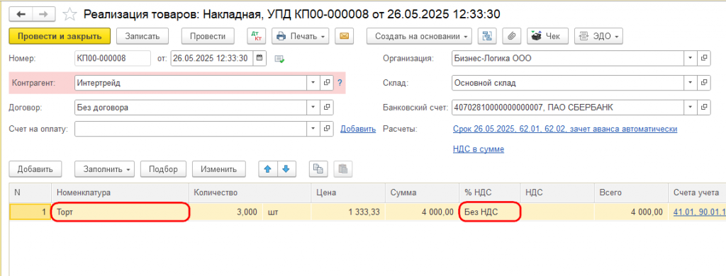Image resolution: width=726 pixels, height=276 pixels.
Task: Open Склад card icon
Action: (x=704, y=83)
